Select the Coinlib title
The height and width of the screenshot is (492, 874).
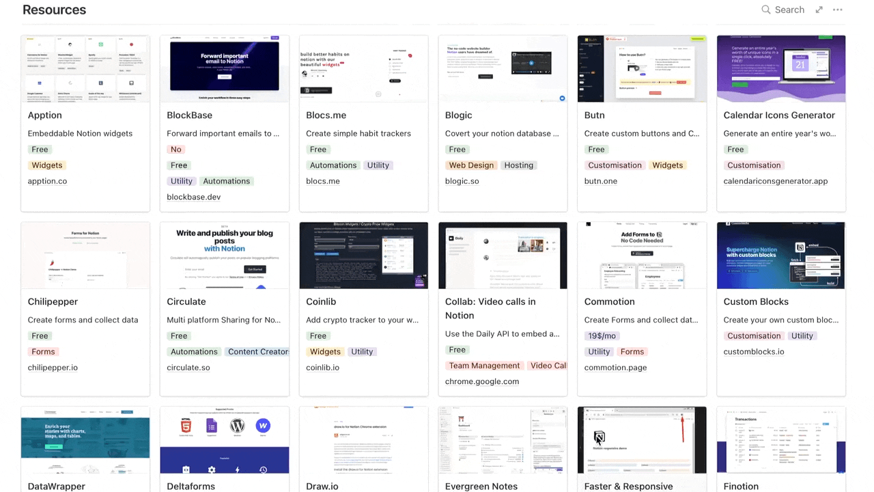(322, 302)
